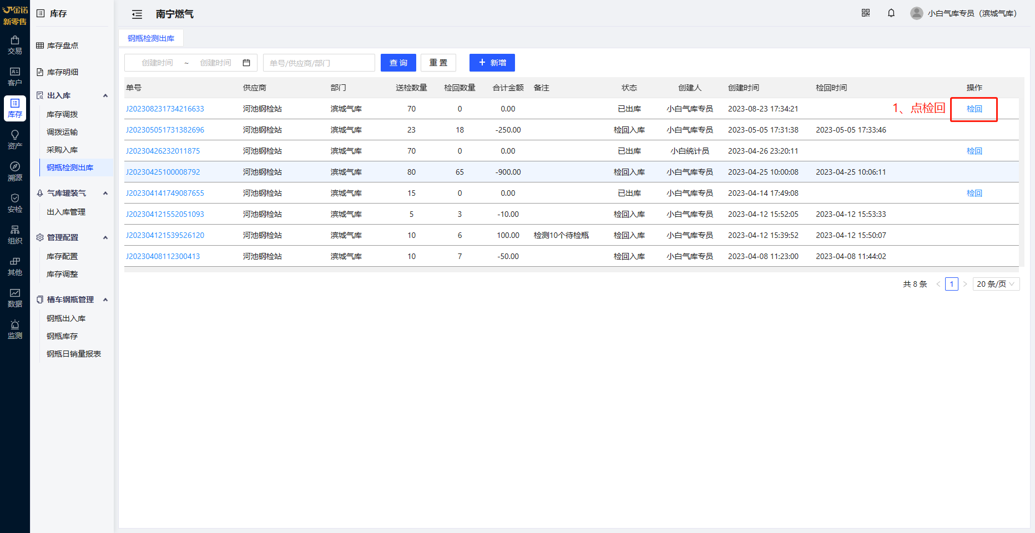Viewport: 1035px width, 533px height.
Task: Switch to the 钢瓶检测出库 tab
Action: click(151, 38)
